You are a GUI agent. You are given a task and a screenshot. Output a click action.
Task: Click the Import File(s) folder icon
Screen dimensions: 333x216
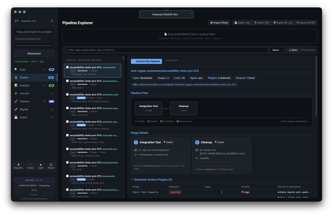(x=211, y=23)
